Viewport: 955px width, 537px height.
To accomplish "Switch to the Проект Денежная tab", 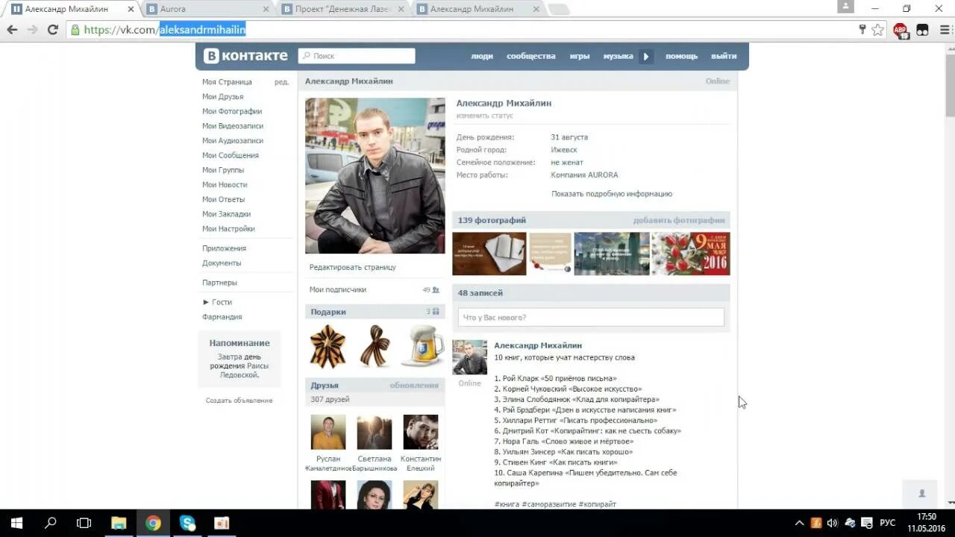I will click(343, 9).
